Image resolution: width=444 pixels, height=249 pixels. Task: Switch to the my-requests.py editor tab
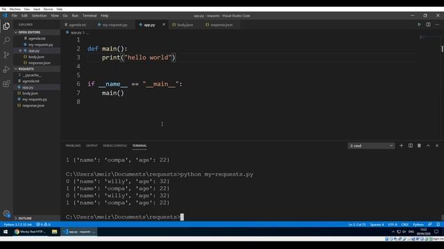coord(114,25)
